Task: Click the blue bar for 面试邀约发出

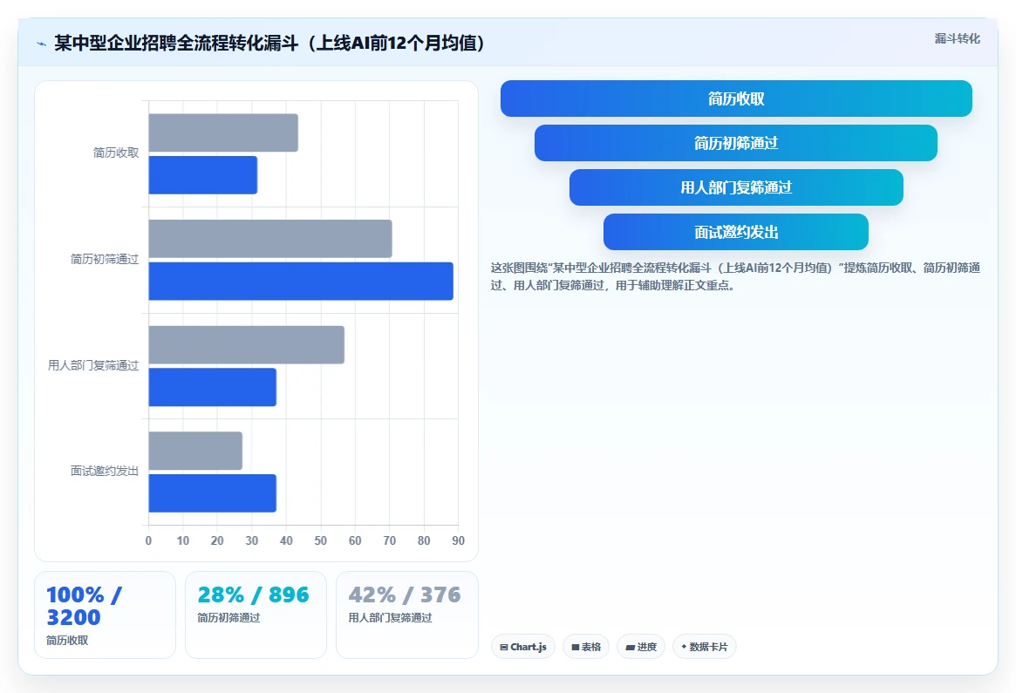Action: click(x=213, y=493)
